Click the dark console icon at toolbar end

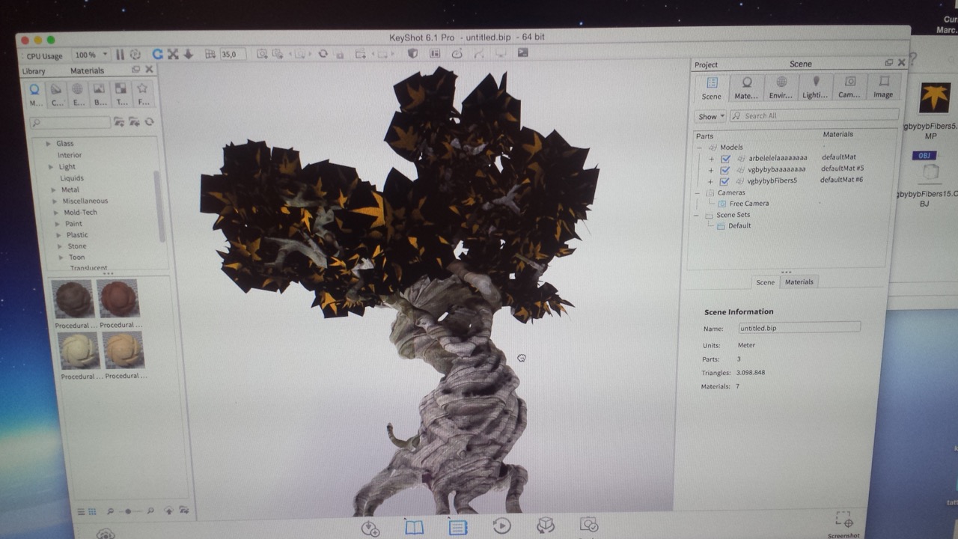click(x=522, y=52)
